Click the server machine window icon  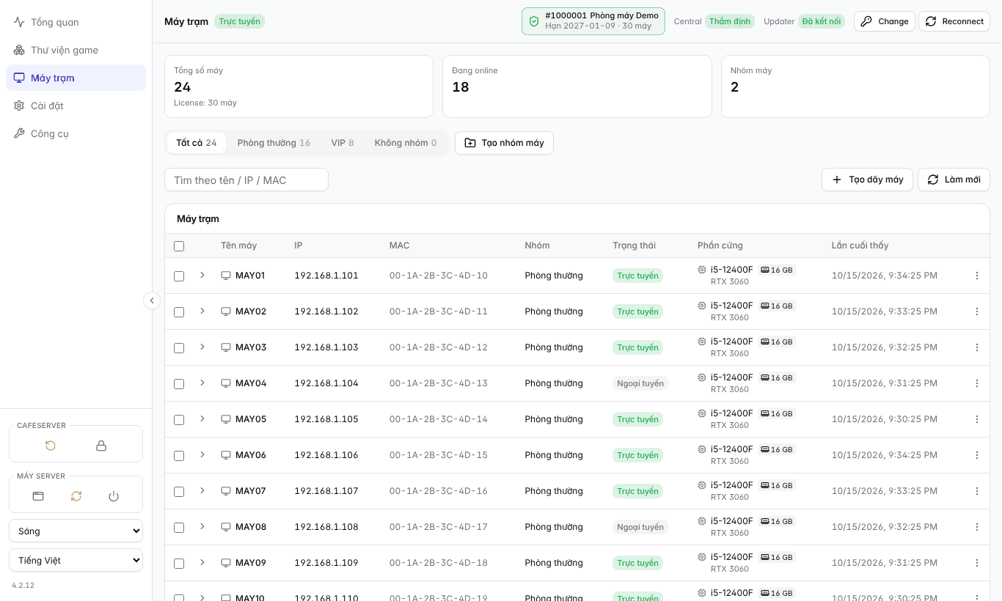tap(38, 496)
